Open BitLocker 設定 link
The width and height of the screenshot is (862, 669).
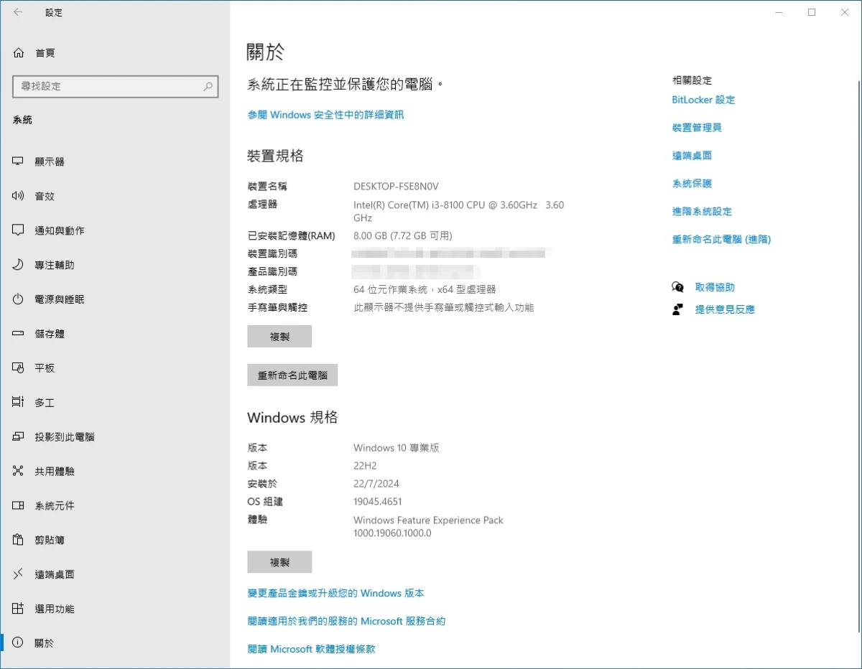coord(703,100)
